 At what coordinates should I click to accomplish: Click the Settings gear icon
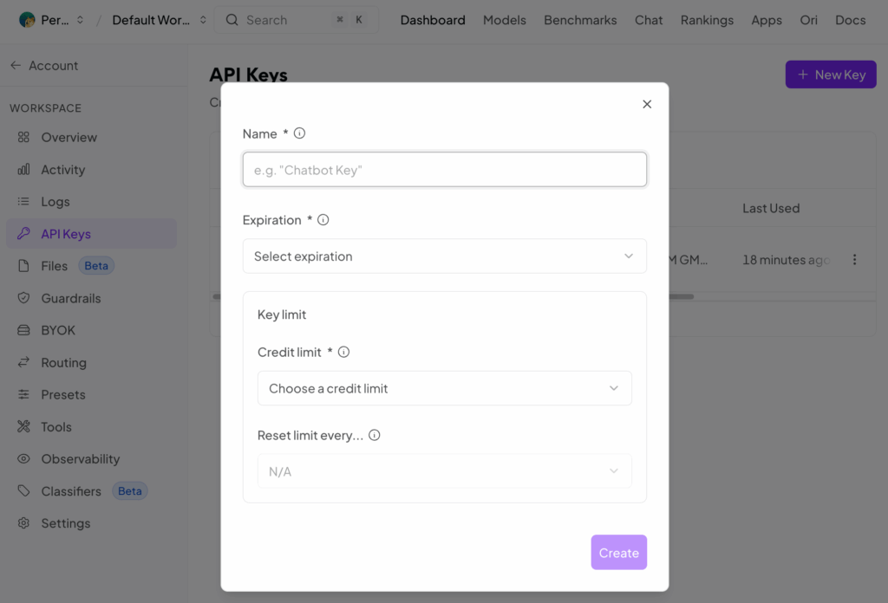(23, 522)
